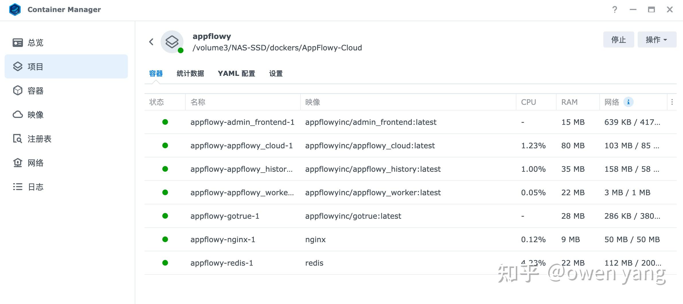Viewport: 683px width, 304px height.
Task: Click the Container Manager help question mark
Action: (614, 9)
